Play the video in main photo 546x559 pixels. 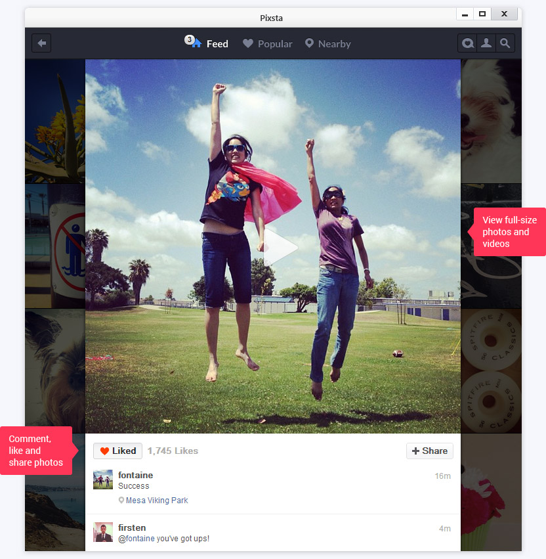point(280,248)
